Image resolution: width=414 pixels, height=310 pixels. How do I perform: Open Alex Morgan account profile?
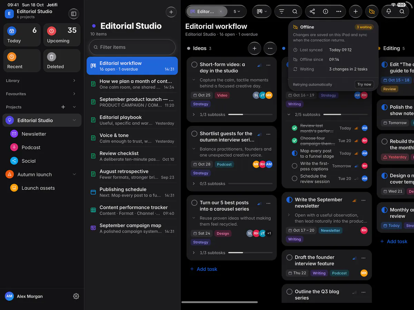[x=24, y=296]
